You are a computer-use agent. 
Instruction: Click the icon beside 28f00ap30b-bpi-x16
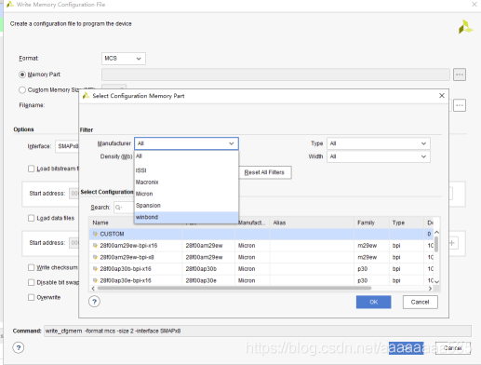(95, 269)
